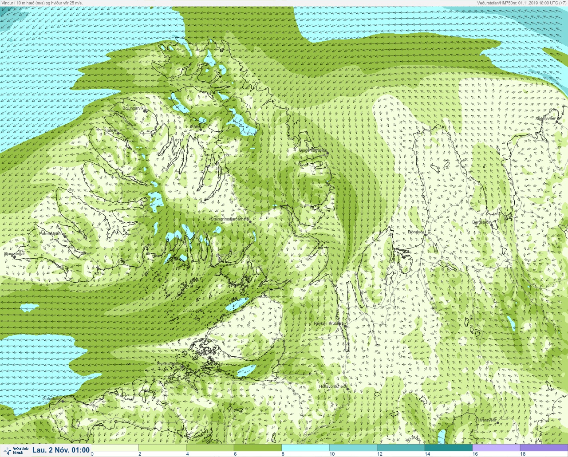Select the lavender 16–18 m/s legend swatch
The image size is (568, 457).
pos(496,448)
